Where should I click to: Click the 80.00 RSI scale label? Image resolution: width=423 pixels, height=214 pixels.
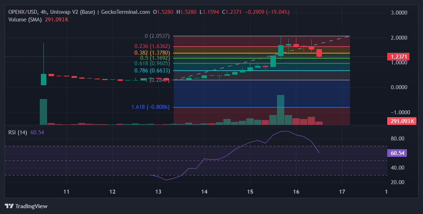[397, 139]
